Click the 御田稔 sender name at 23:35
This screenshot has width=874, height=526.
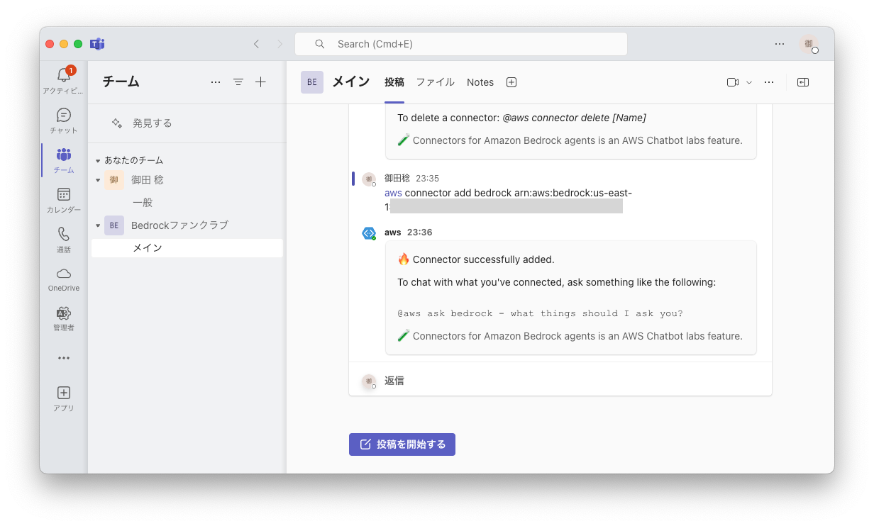(397, 179)
